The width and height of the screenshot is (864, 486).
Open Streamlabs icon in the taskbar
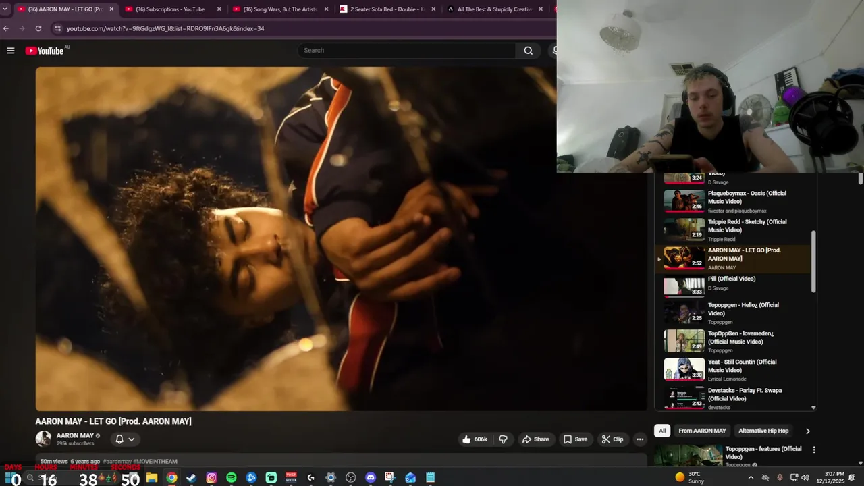click(271, 478)
